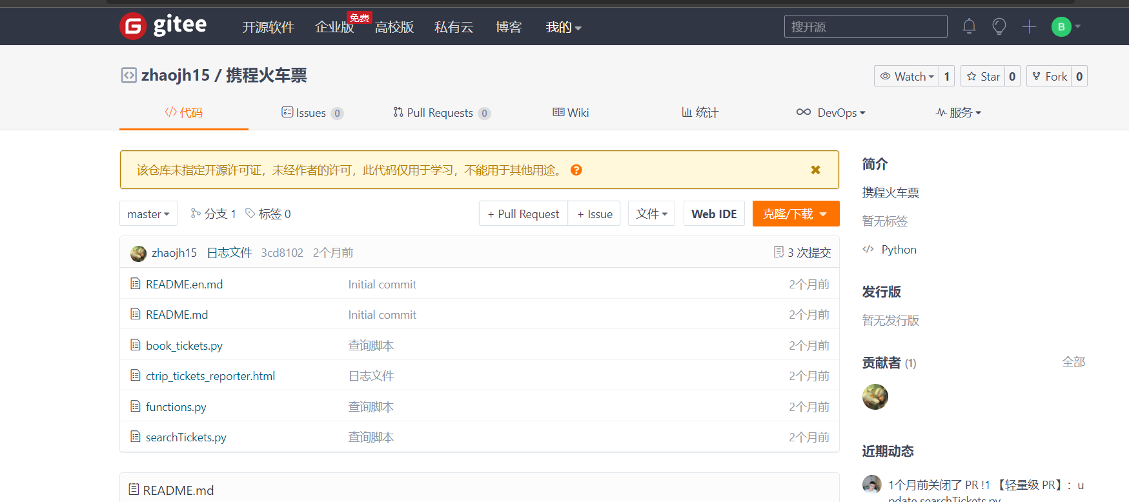View the 3 次提交 commits link
This screenshot has height=502, width=1129.
pos(802,252)
